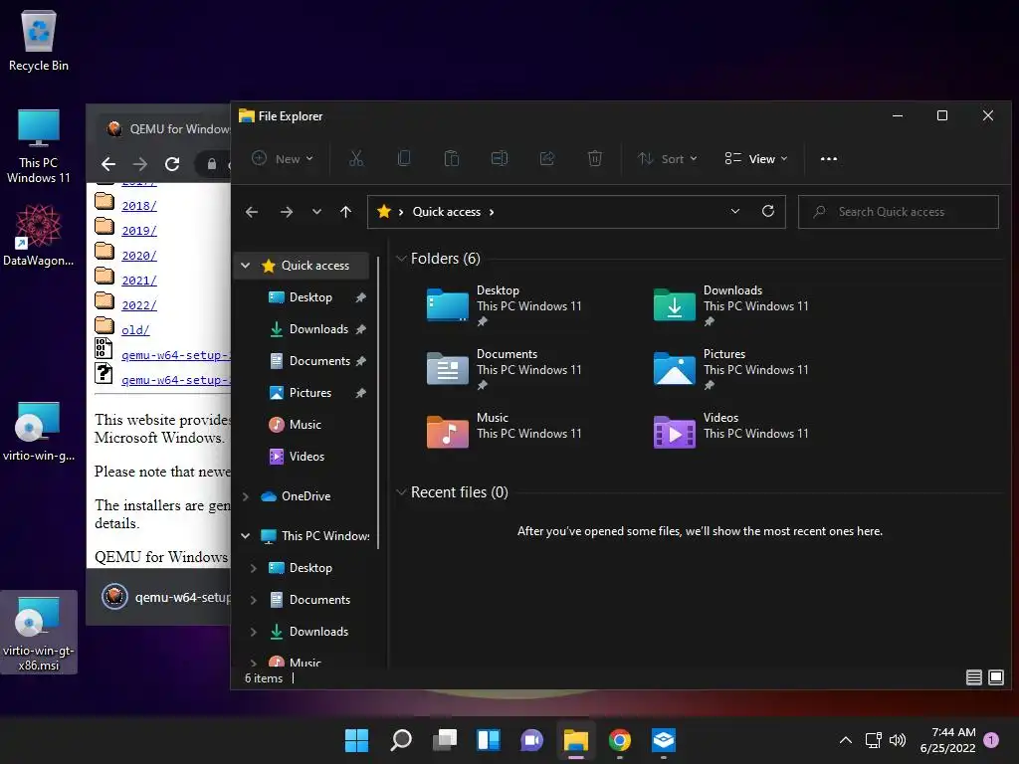Screen dimensions: 1019x764
Task: Expand the address bar history dropdown
Action: (735, 211)
